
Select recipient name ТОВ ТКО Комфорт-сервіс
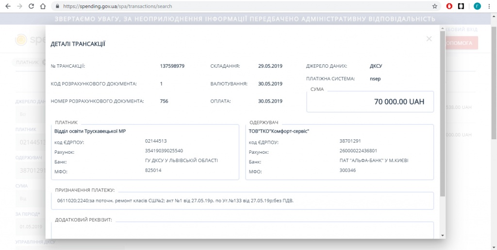[279, 131]
